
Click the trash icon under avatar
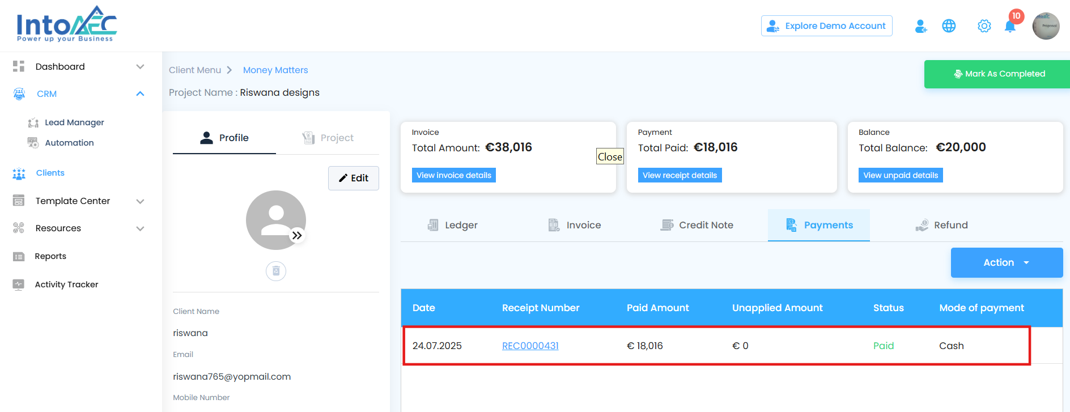(x=276, y=271)
